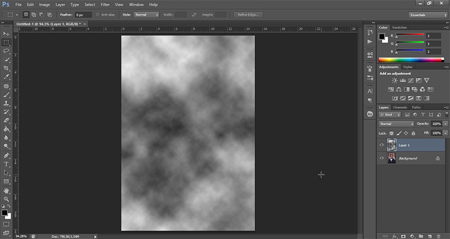Open the layer Kind filter dropdown

(x=390, y=114)
